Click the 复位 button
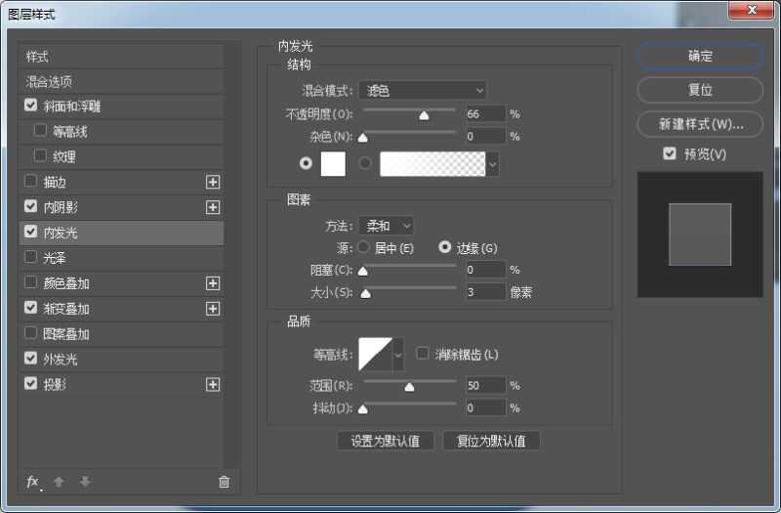 click(700, 90)
